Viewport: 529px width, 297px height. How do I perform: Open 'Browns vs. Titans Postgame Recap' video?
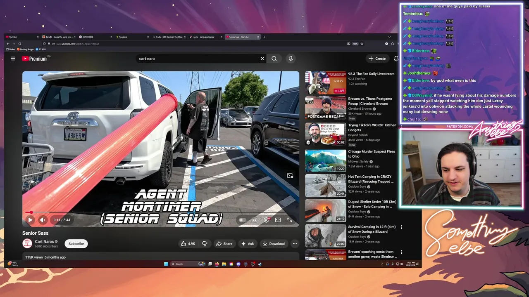370,101
